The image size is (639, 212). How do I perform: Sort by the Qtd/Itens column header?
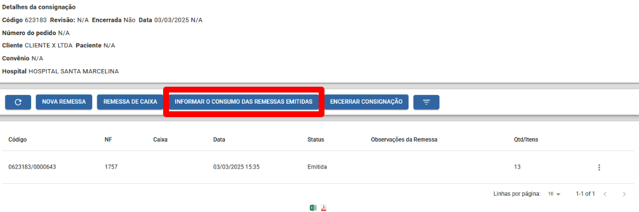[x=526, y=139]
